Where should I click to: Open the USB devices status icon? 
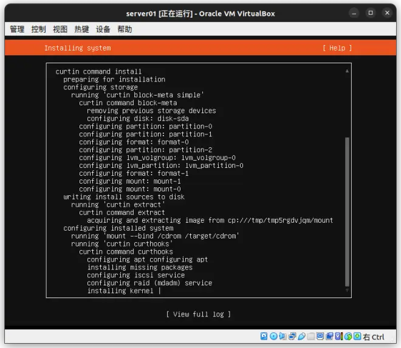point(301,336)
